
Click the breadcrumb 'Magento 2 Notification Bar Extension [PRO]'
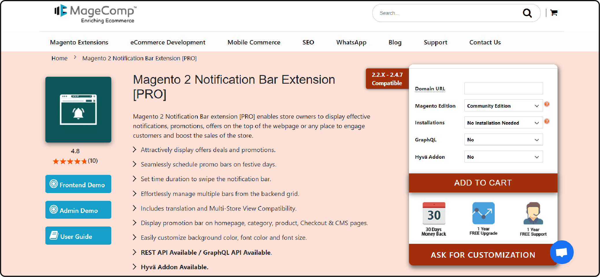click(140, 58)
